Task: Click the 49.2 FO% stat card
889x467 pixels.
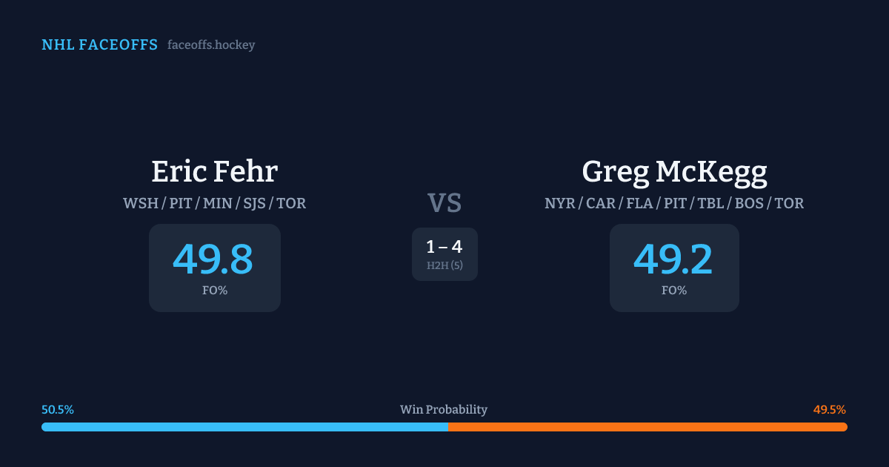Action: (x=674, y=268)
